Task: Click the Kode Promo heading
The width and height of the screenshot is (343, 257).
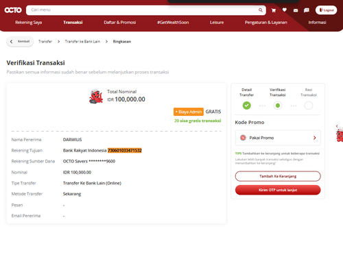Action: click(x=250, y=123)
